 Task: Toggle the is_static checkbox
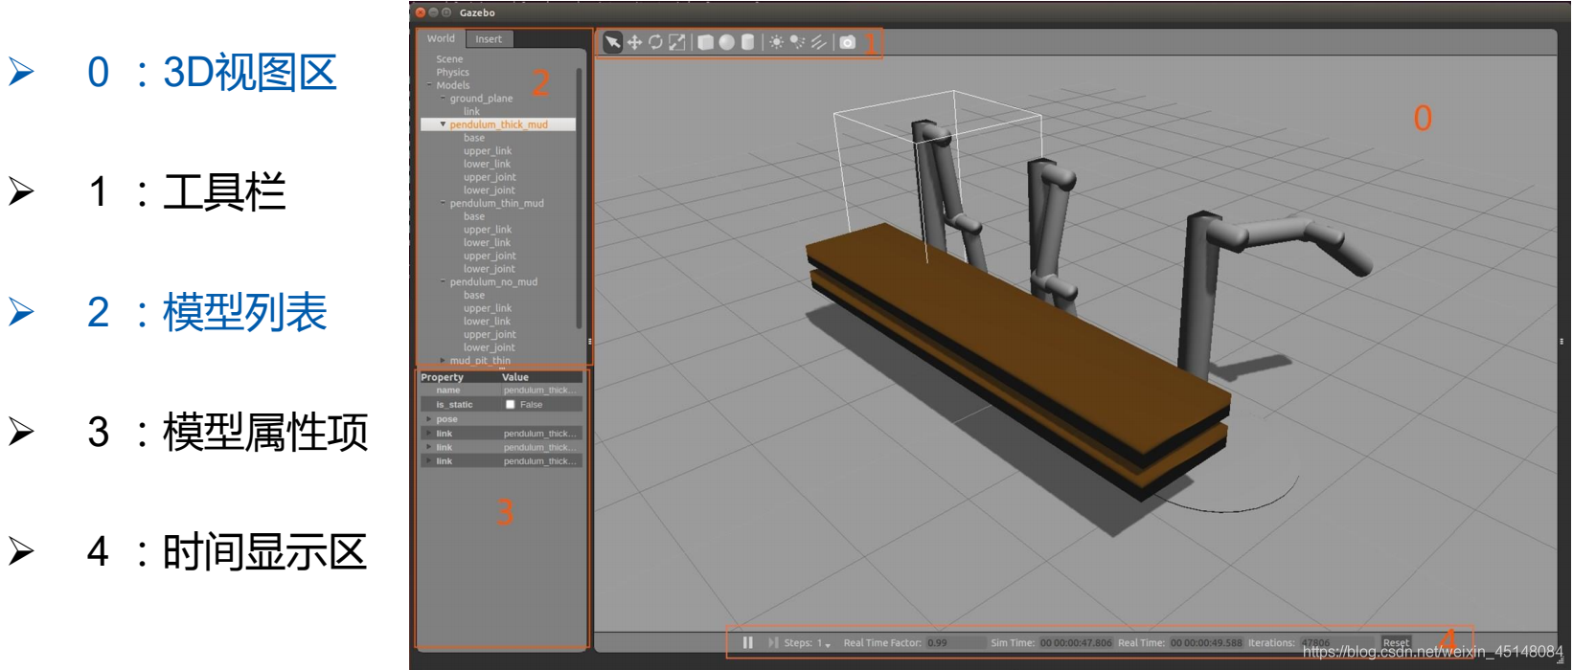(511, 405)
